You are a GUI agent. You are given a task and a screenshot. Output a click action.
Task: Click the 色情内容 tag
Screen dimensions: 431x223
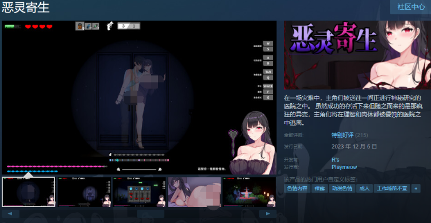pyautogui.click(x=297, y=189)
